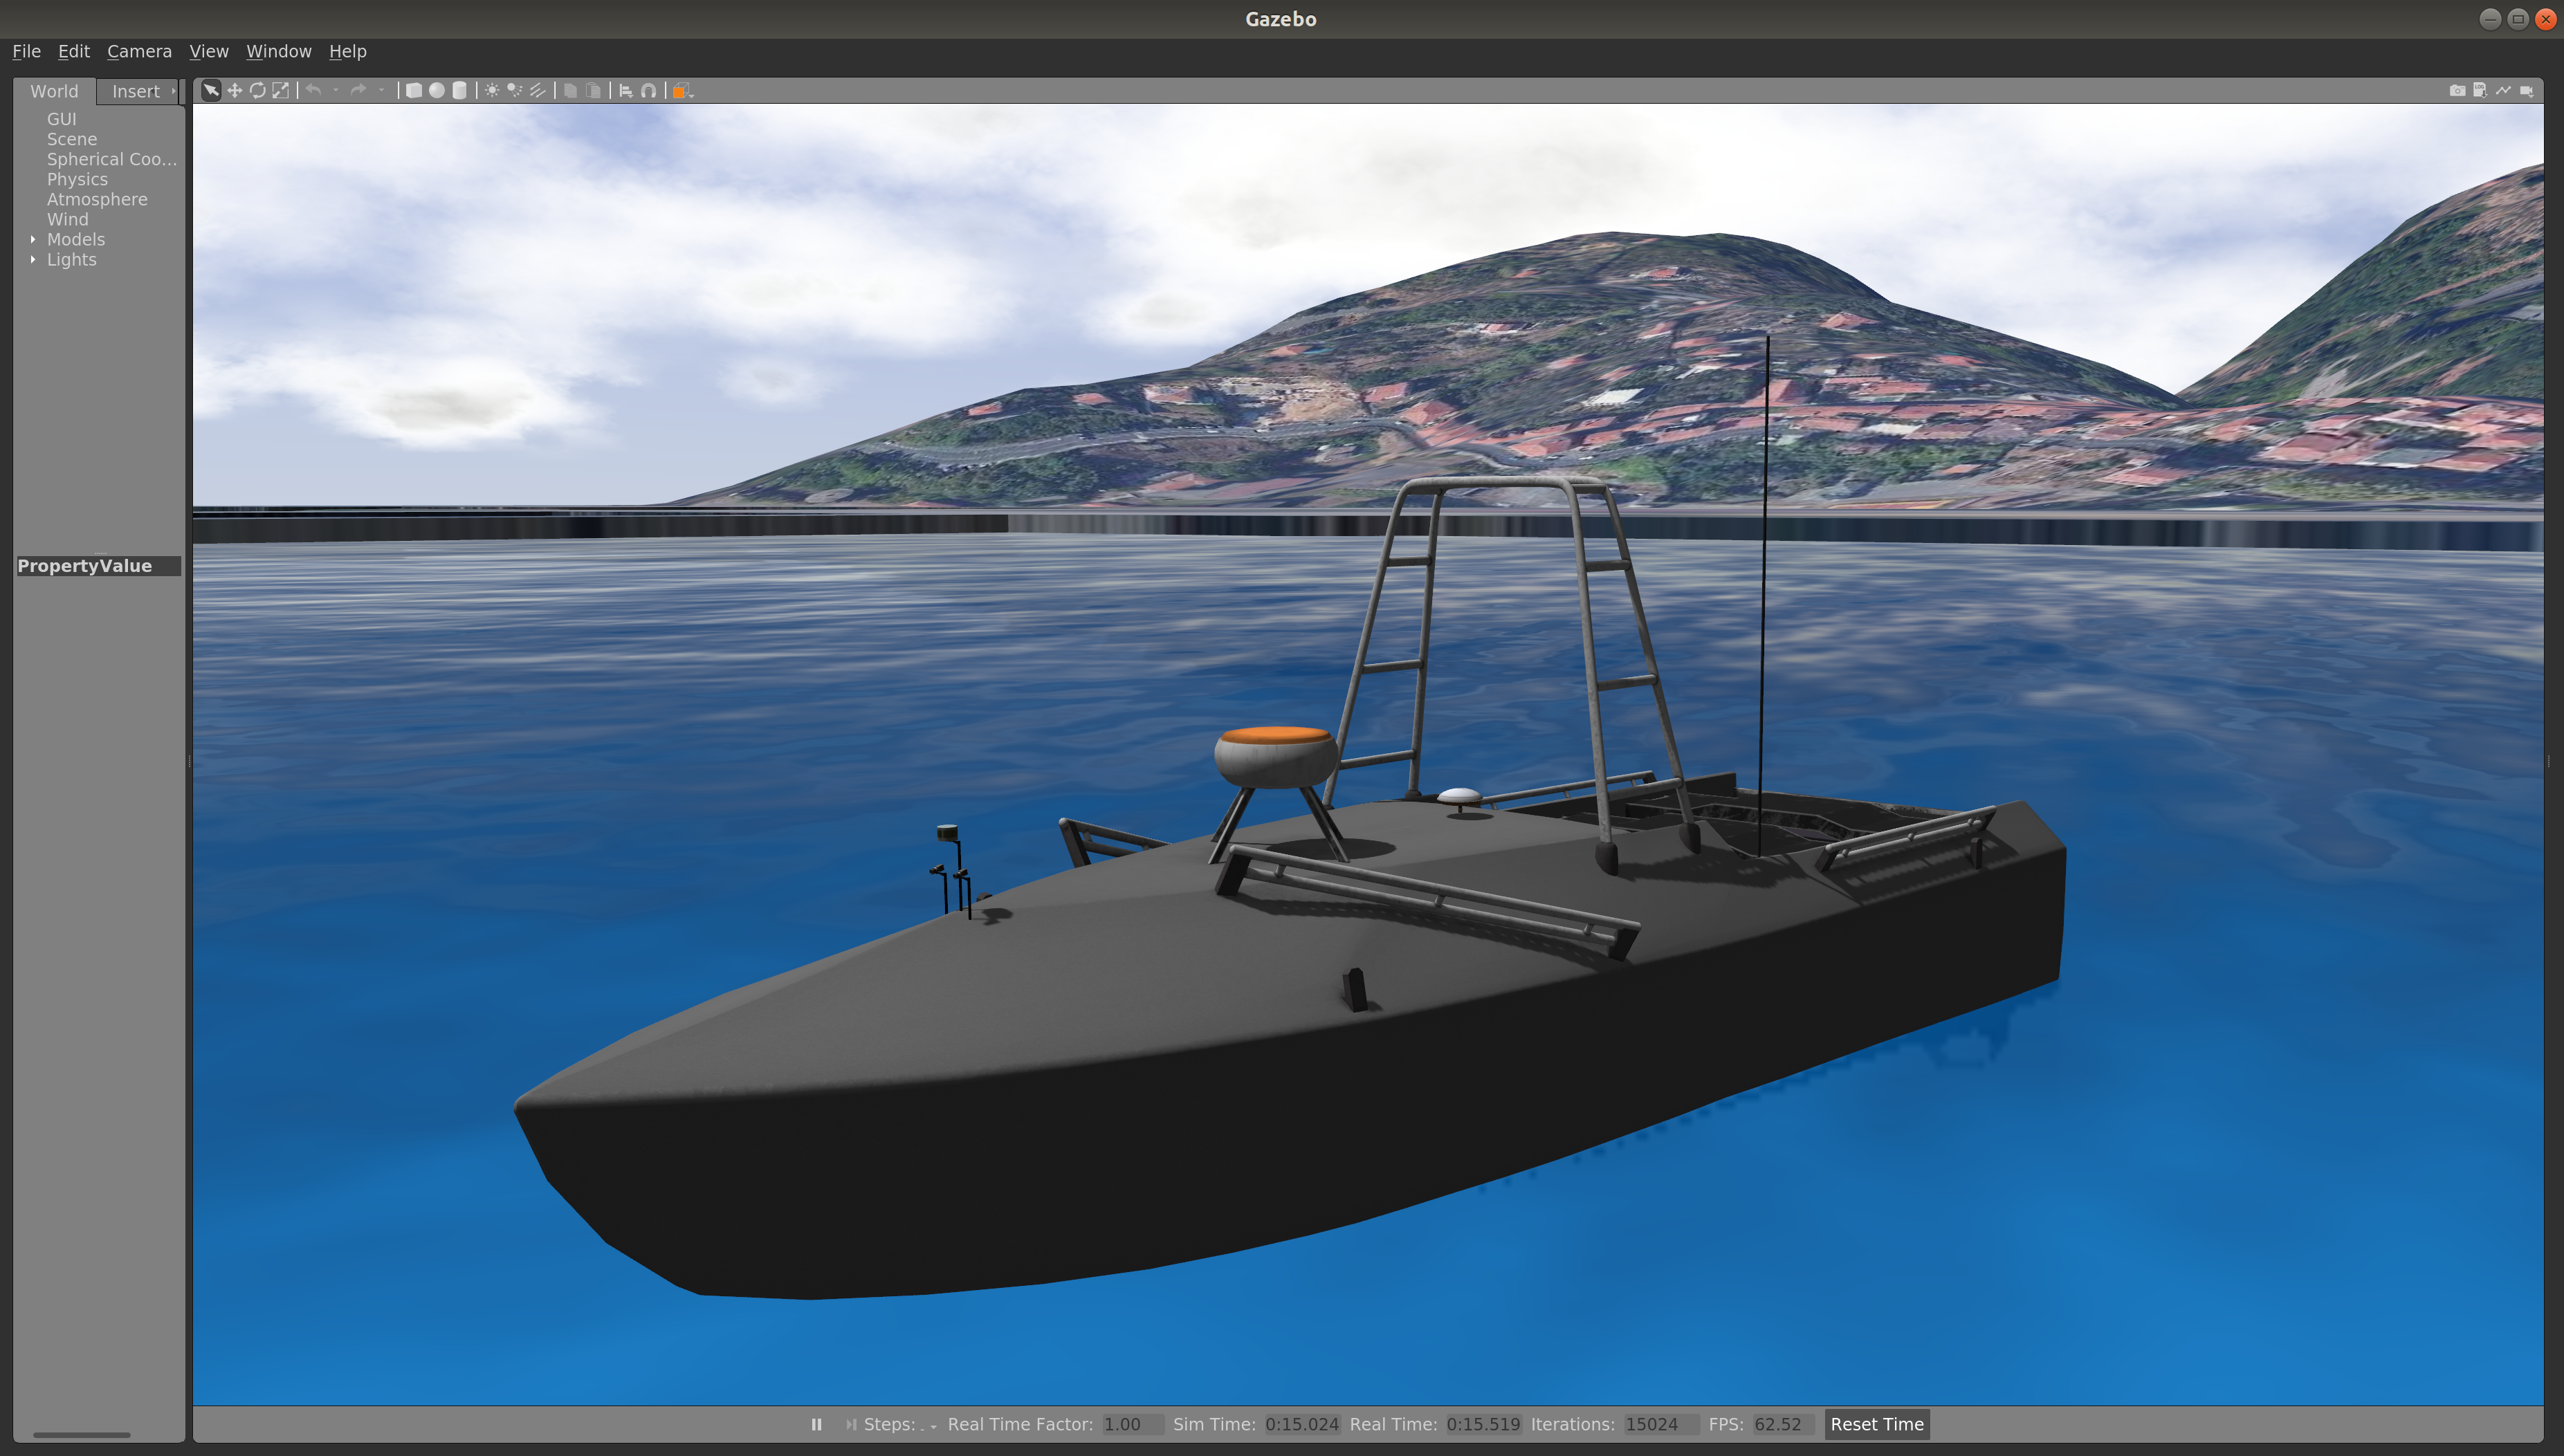2564x1456 pixels.
Task: Pause the simulation
Action: click(816, 1424)
